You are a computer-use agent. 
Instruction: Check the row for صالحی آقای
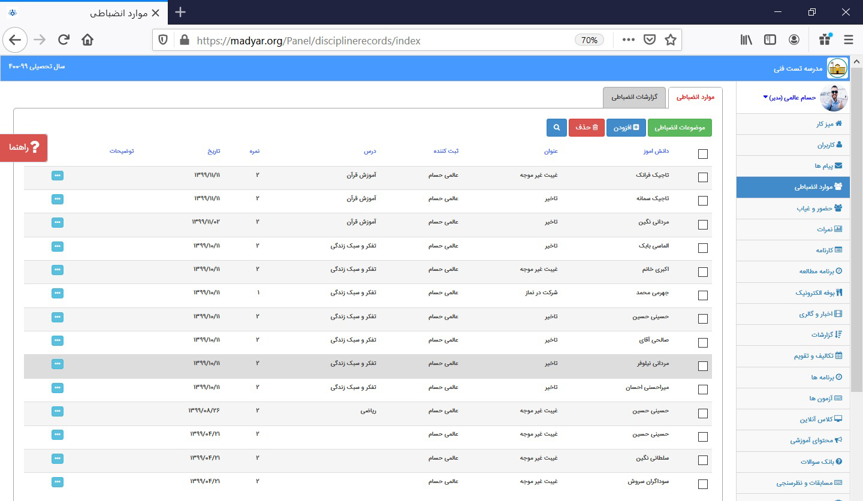(x=703, y=343)
